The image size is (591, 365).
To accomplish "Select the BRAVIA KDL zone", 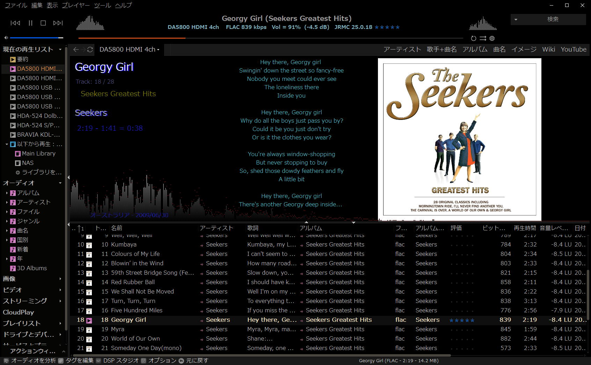I will (x=35, y=135).
